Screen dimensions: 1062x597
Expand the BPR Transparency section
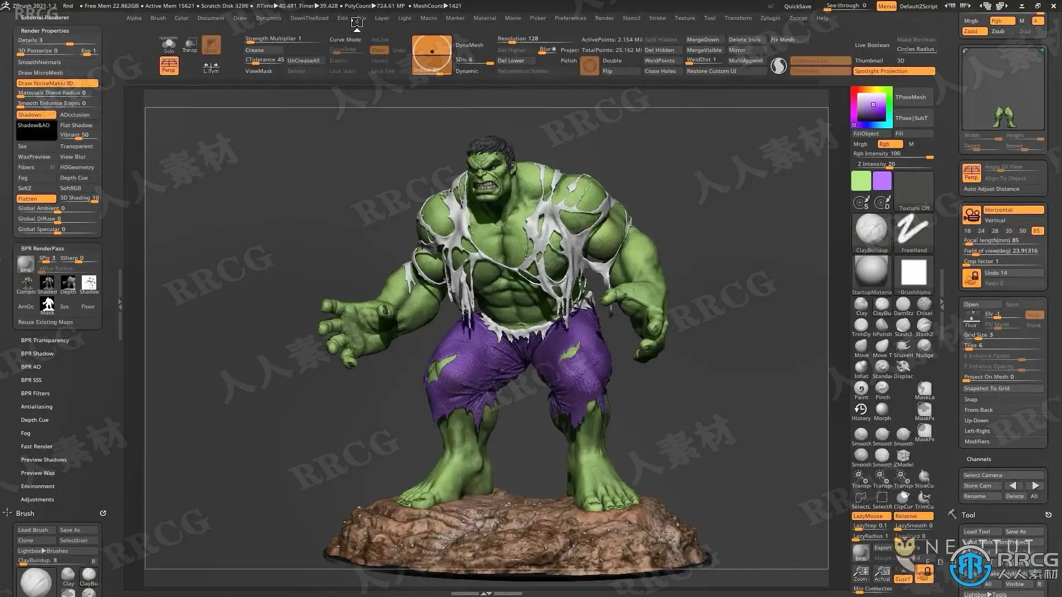45,341
